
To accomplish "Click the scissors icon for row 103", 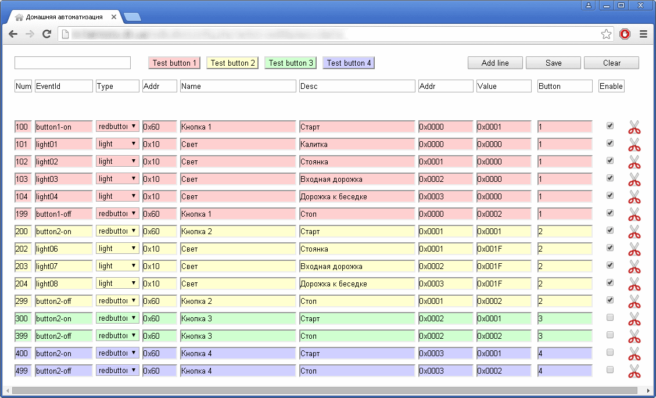I will [x=635, y=179].
